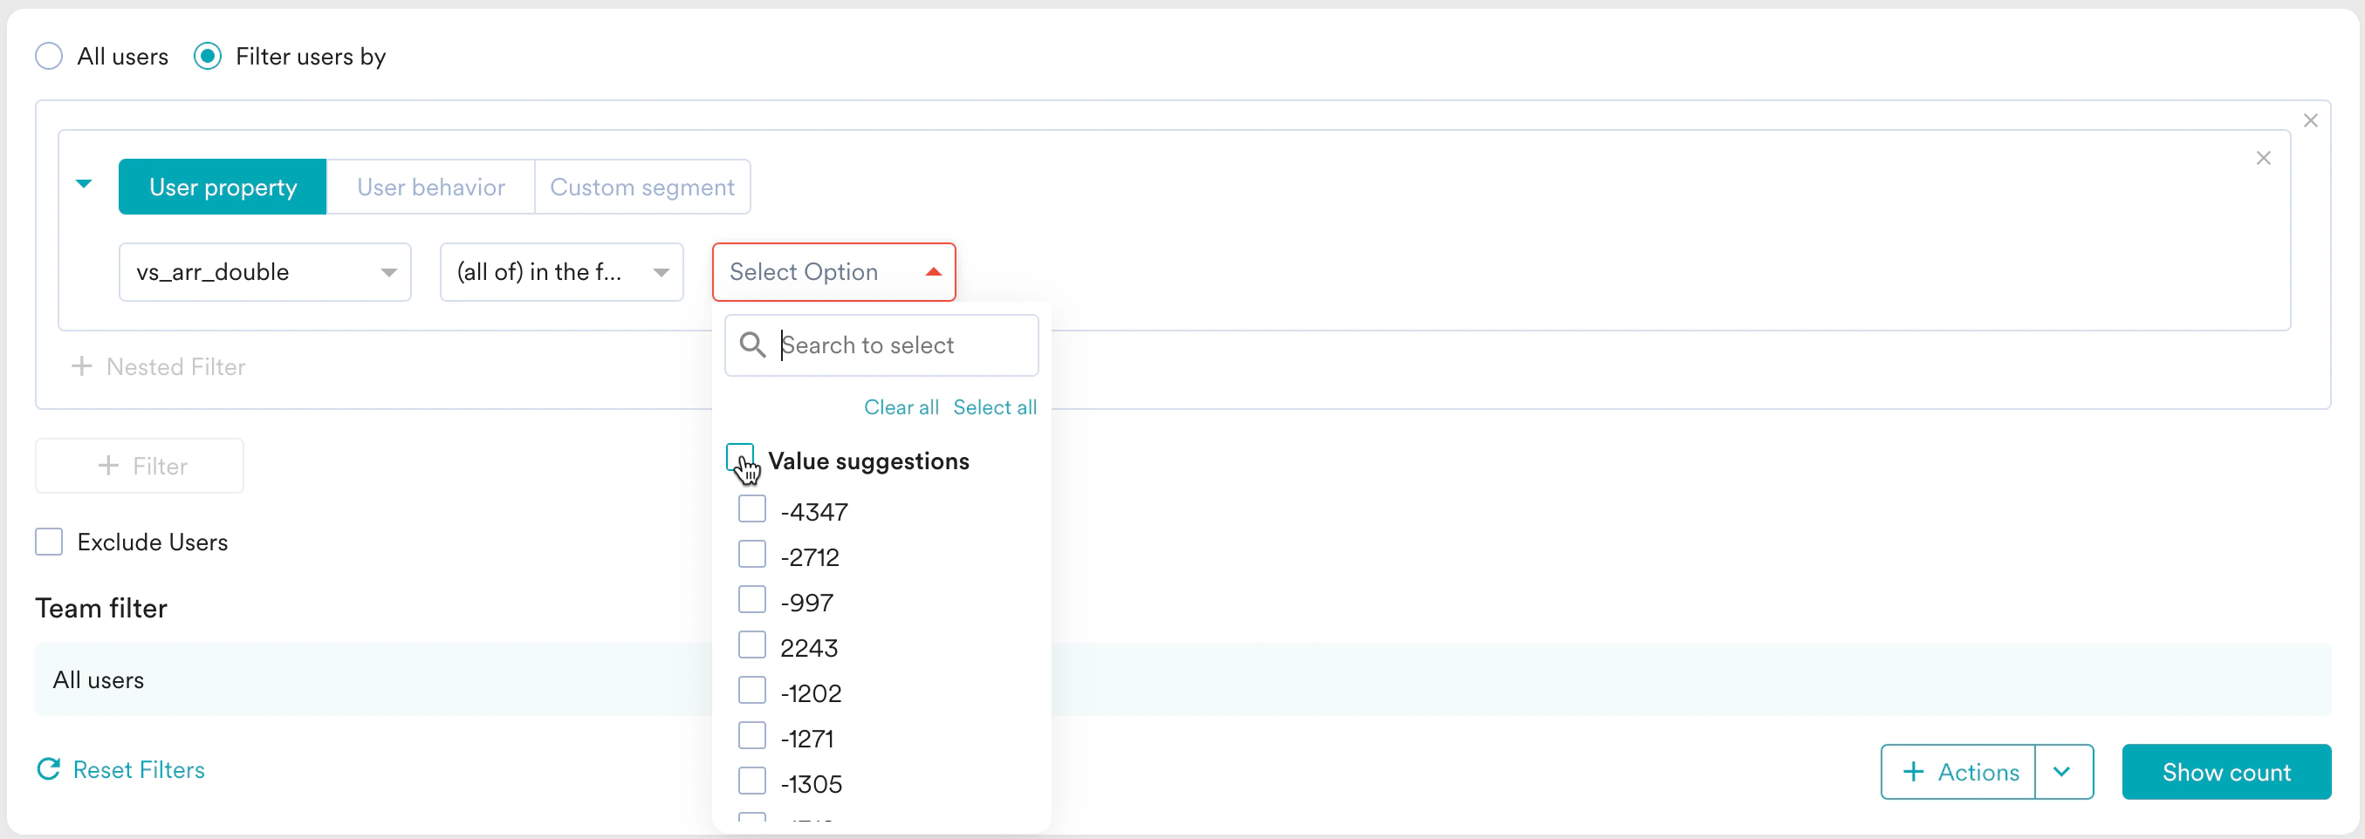
Task: Click the plus icon on the Filter button
Action: click(x=110, y=466)
